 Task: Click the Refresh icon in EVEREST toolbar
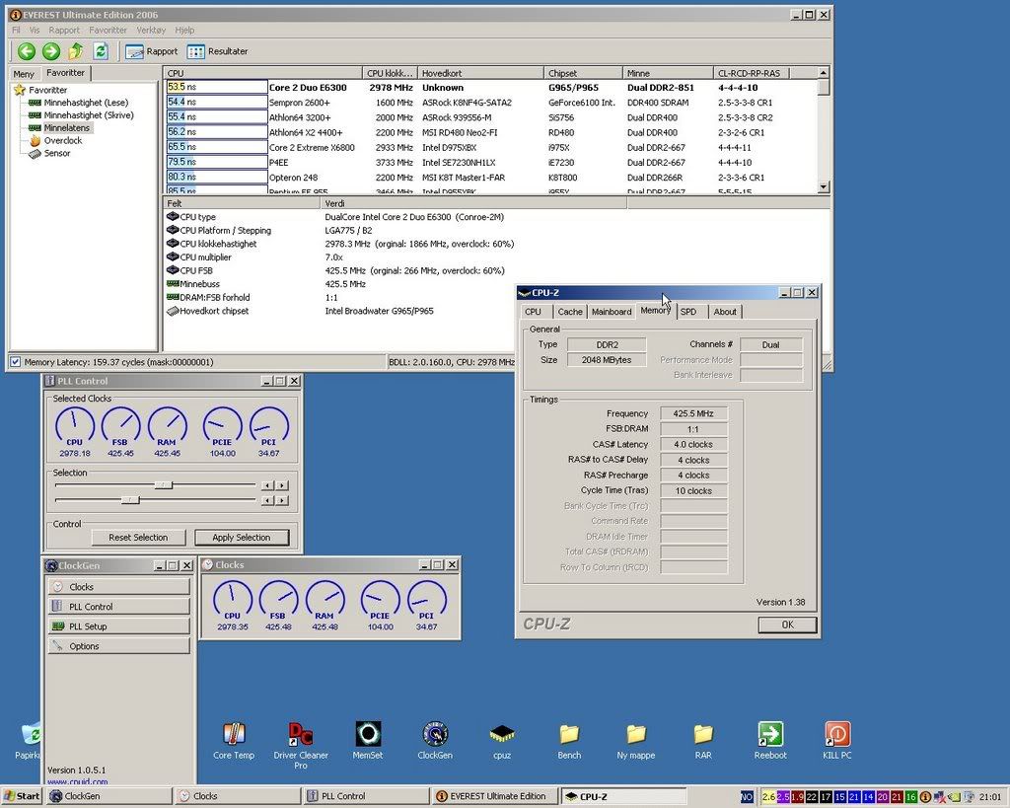click(x=100, y=51)
